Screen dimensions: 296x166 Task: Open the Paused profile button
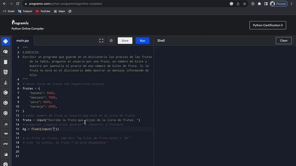pyautogui.click(x=279, y=4)
